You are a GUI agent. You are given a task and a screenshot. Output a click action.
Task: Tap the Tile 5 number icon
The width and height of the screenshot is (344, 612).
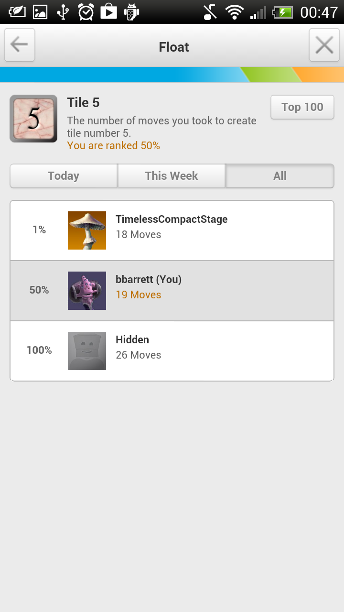tap(33, 118)
